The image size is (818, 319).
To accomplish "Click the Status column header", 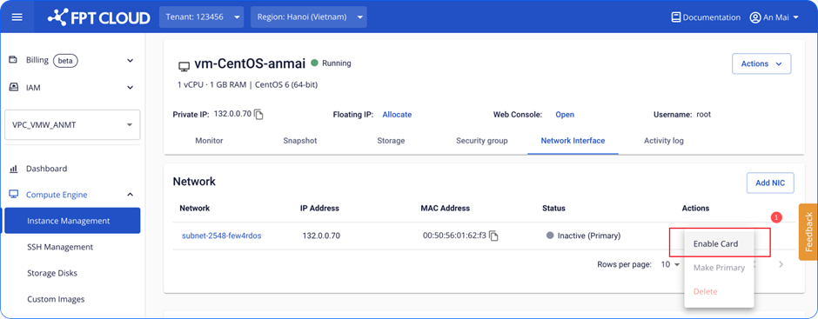I will [553, 208].
